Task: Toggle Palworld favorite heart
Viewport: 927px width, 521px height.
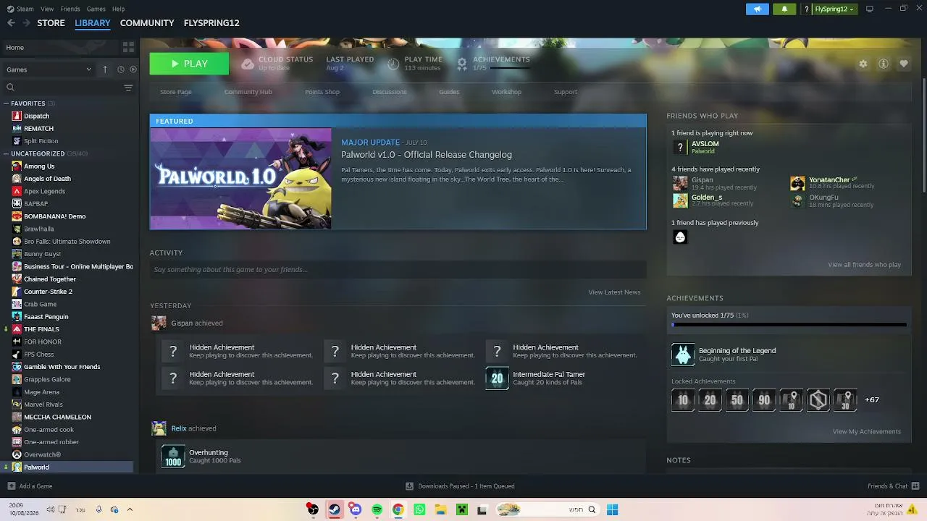Action: click(904, 64)
